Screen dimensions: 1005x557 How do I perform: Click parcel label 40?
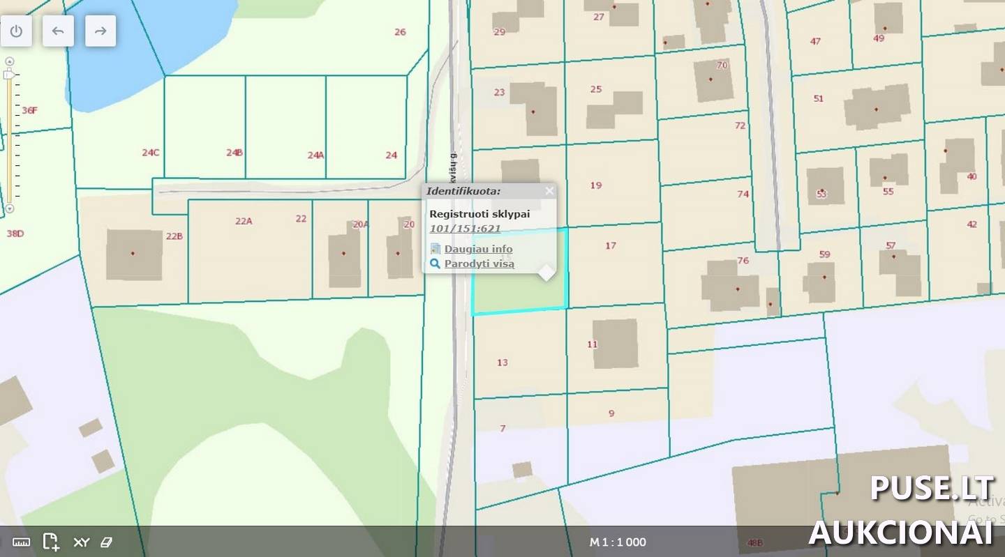(x=971, y=176)
